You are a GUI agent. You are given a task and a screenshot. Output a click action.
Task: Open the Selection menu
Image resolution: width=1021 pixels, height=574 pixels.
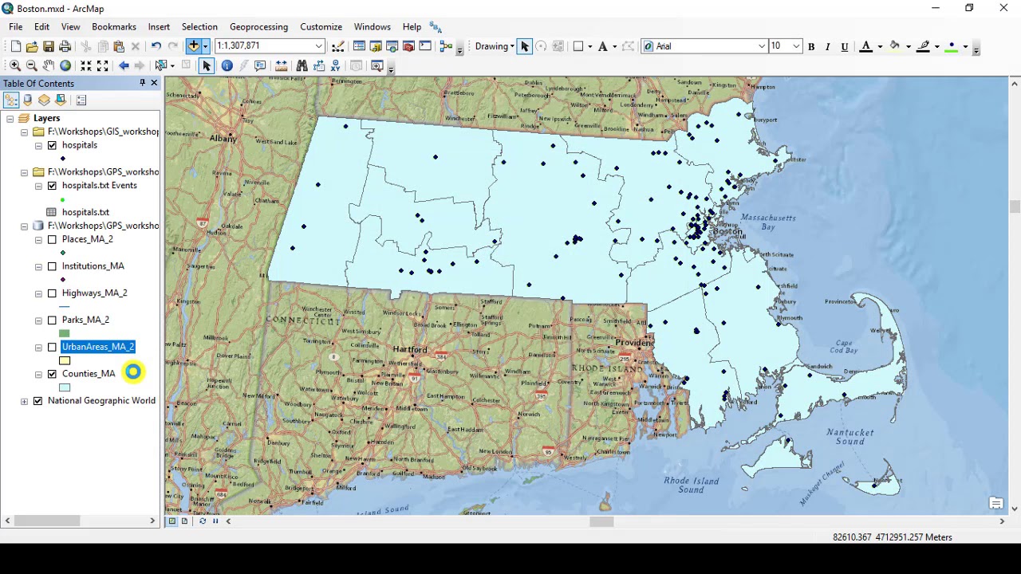click(199, 27)
